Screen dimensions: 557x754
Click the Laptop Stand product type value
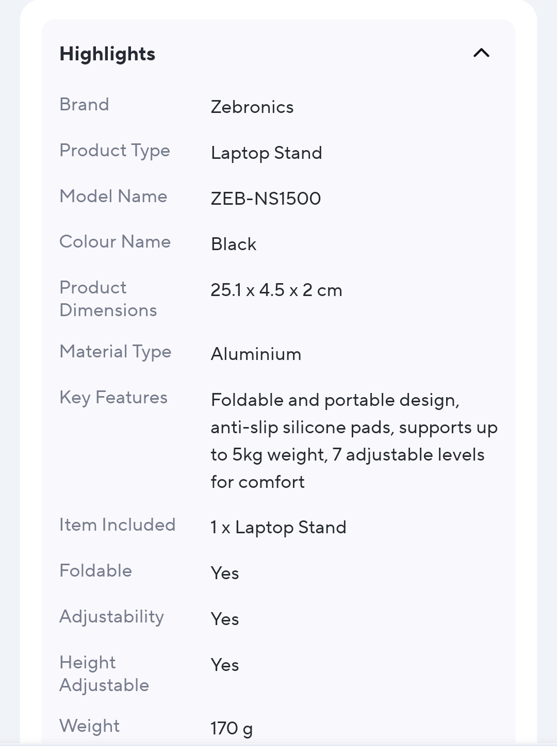tap(266, 153)
